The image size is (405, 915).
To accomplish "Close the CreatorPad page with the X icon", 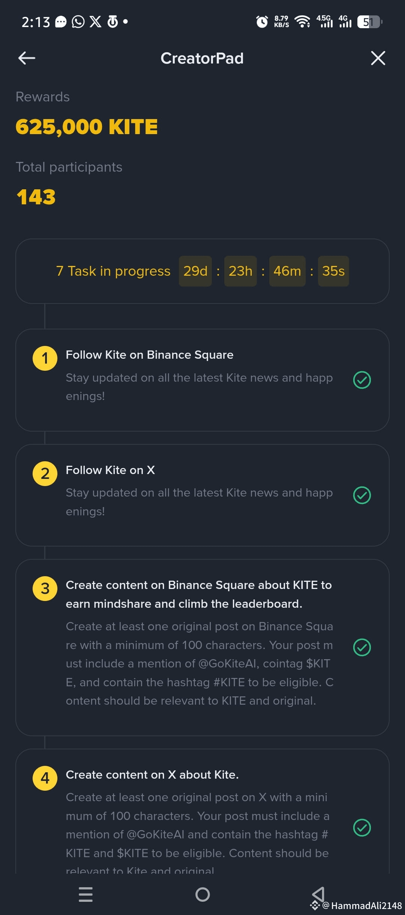I will 378,58.
